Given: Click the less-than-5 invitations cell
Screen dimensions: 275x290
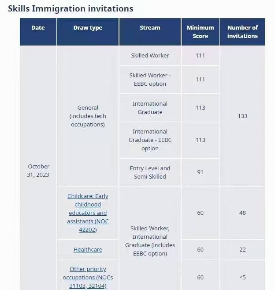Looking at the screenshot, I should point(242,277).
